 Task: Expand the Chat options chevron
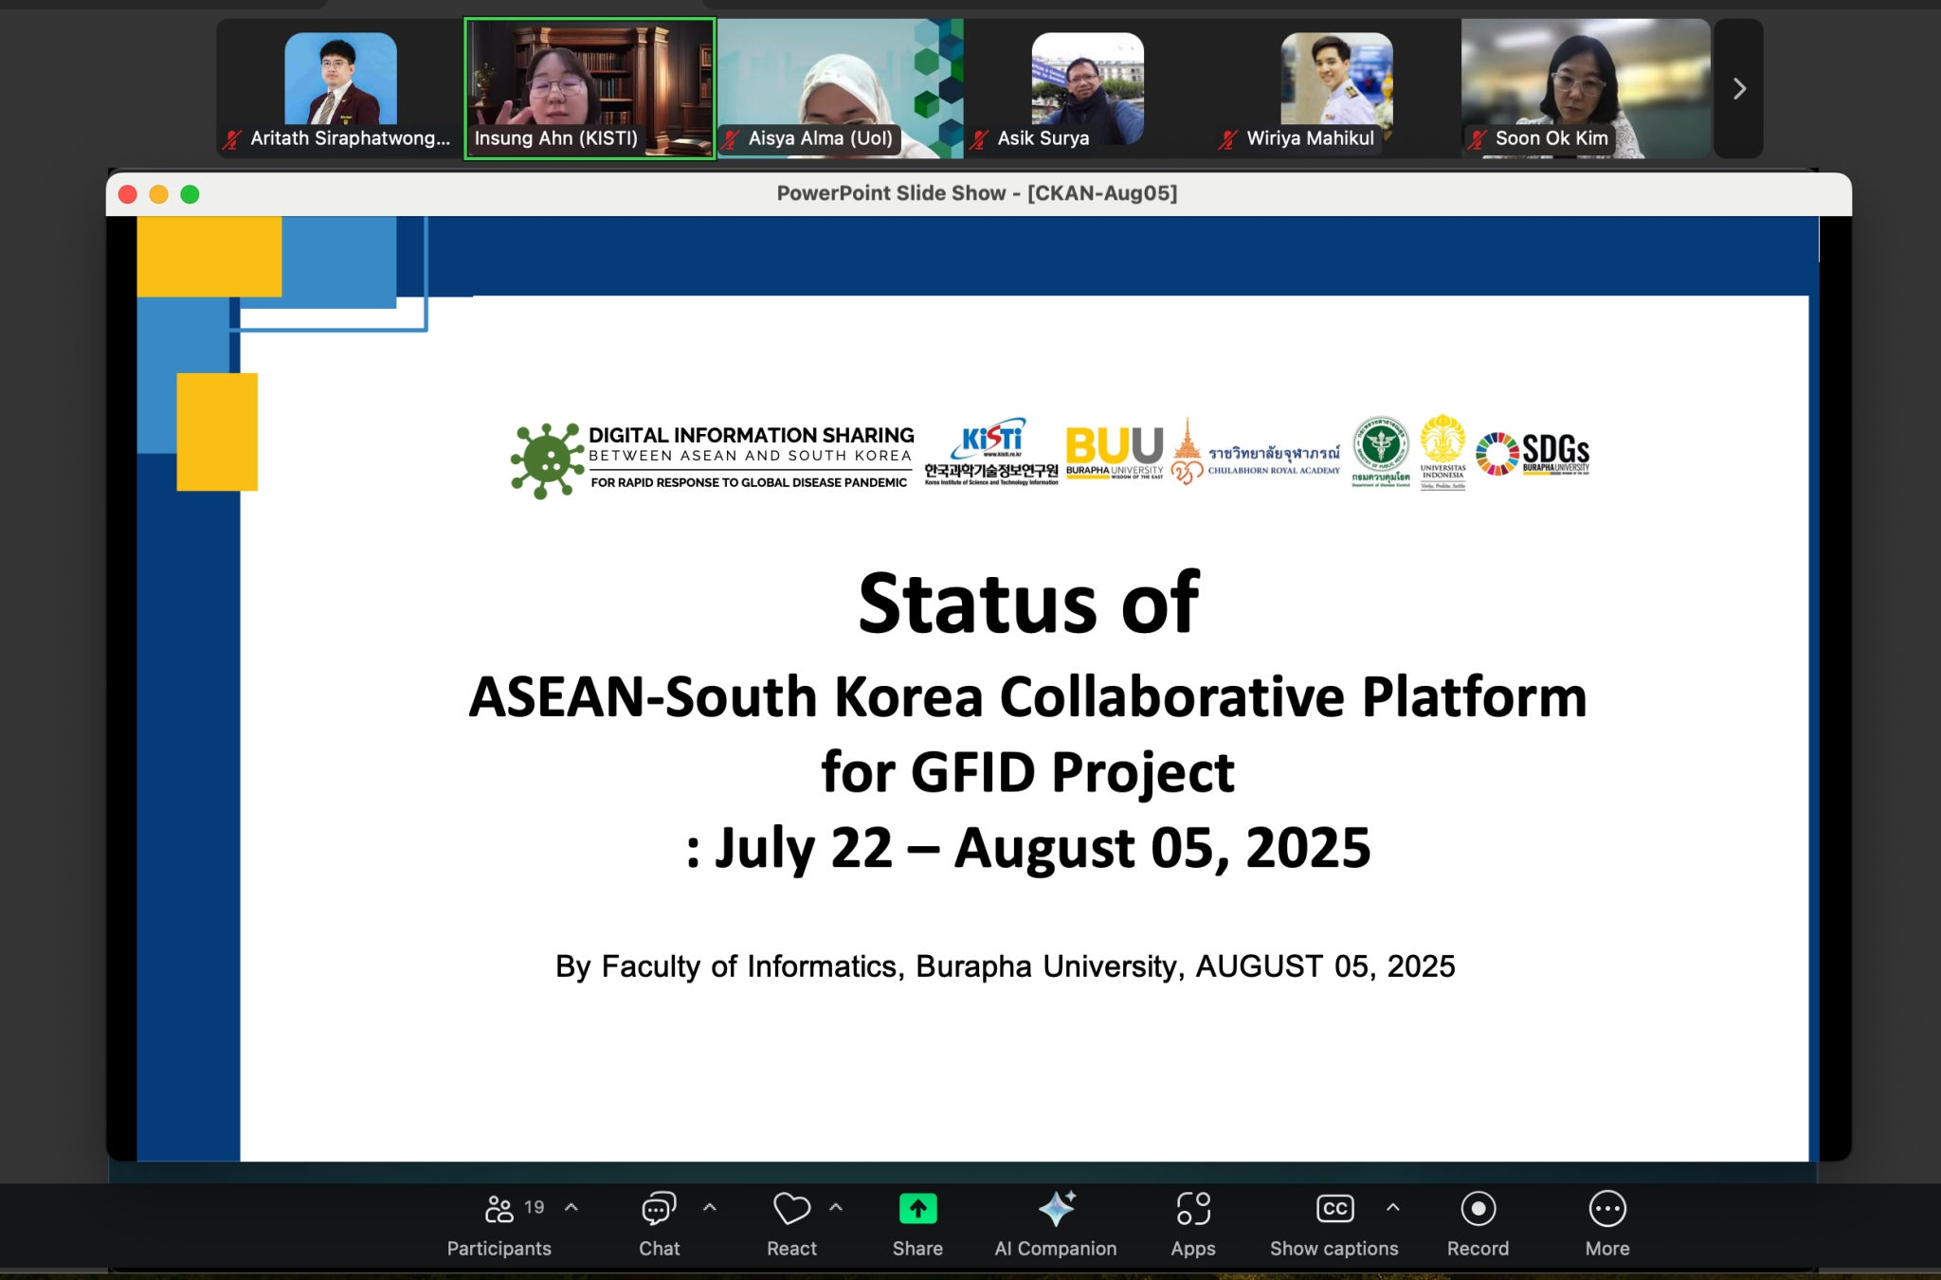click(x=710, y=1207)
